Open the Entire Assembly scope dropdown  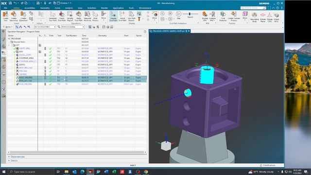(x=73, y=27)
